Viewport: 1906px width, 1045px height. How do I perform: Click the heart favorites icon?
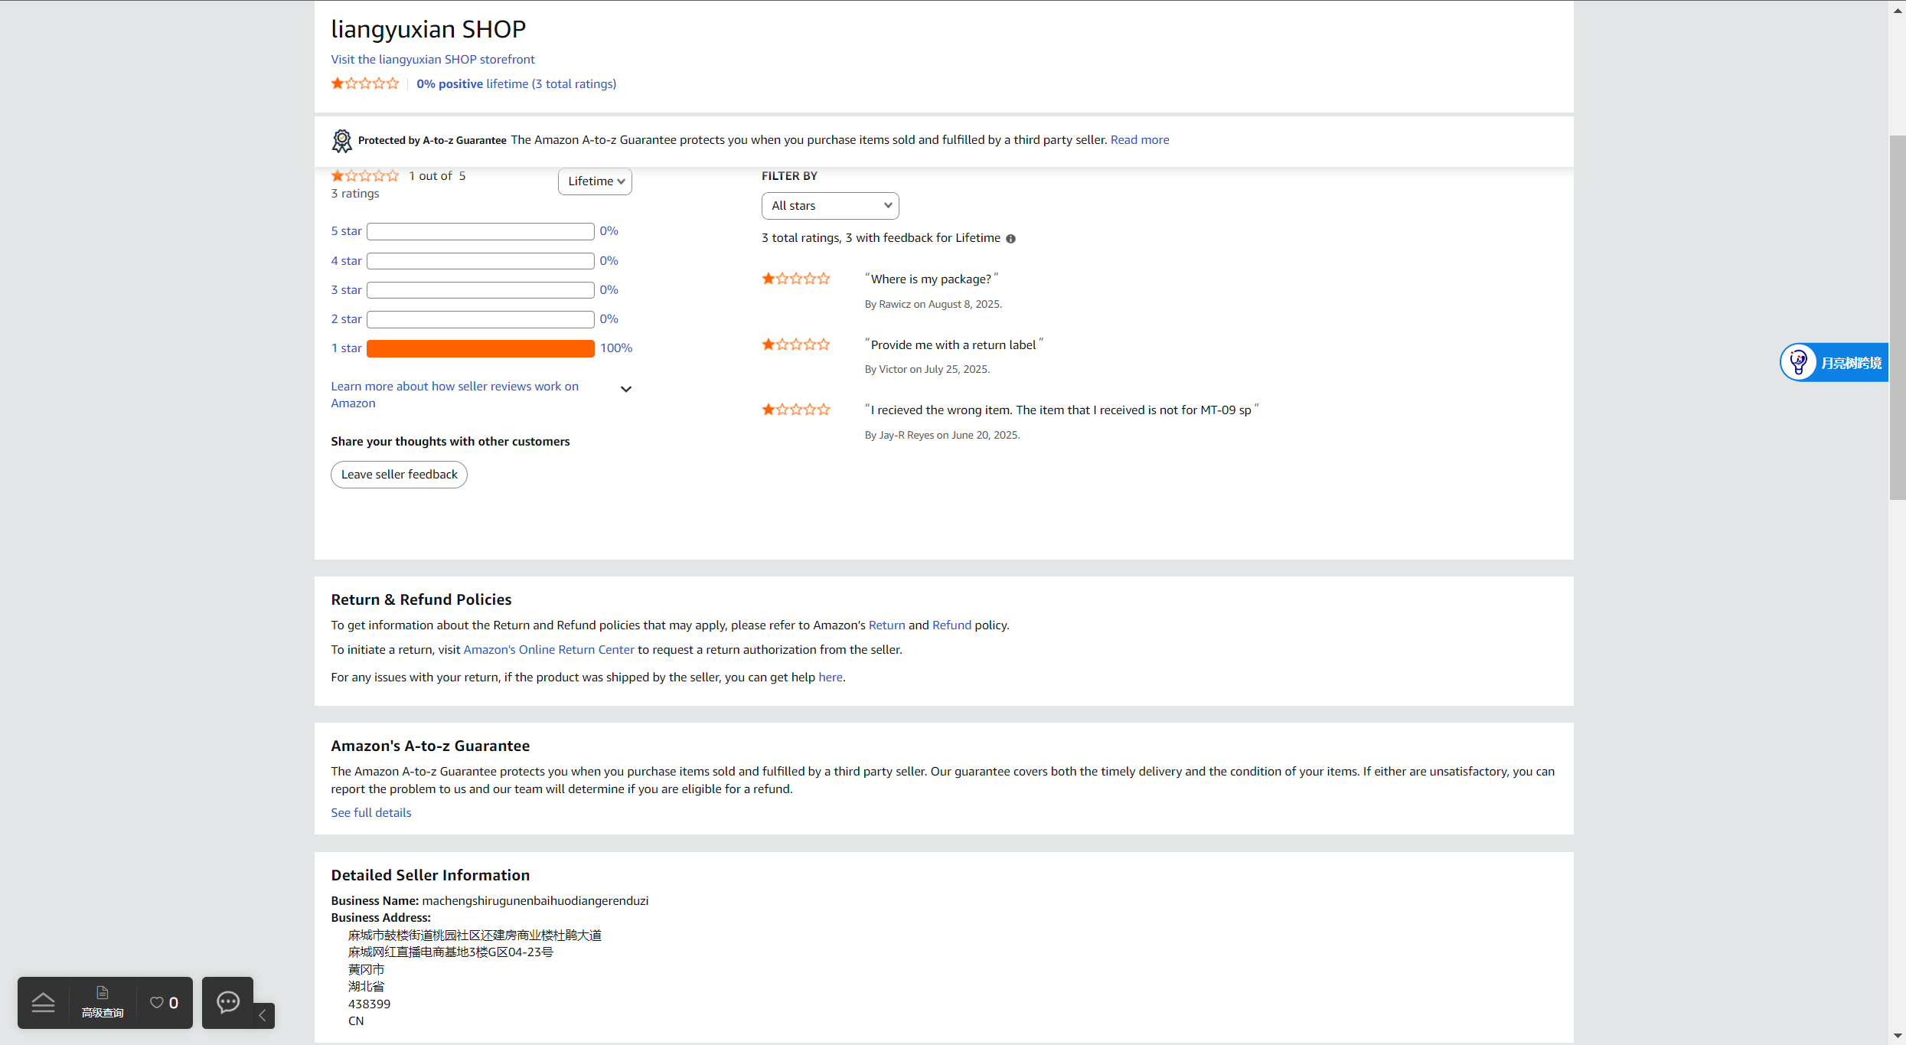[157, 1003]
